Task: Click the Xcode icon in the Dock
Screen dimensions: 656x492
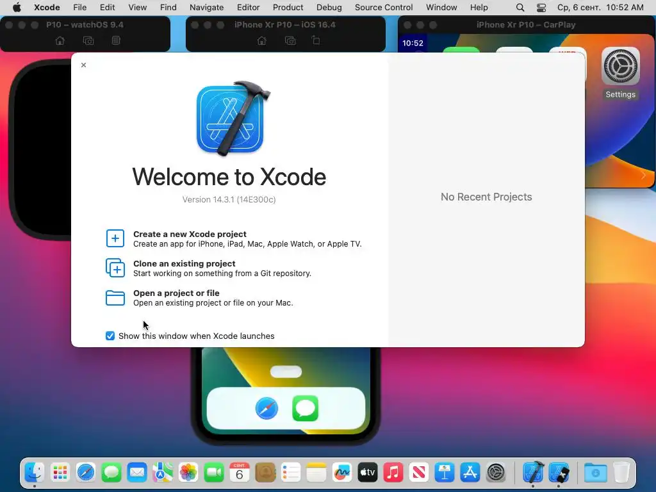Action: pyautogui.click(x=533, y=472)
